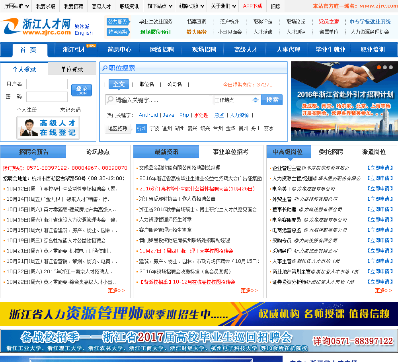Open the 最新资讯 tab
398x362 pixels.
click(166, 152)
